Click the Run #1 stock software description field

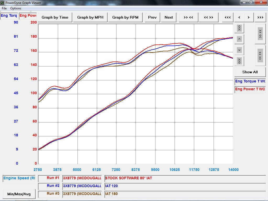tap(185, 178)
